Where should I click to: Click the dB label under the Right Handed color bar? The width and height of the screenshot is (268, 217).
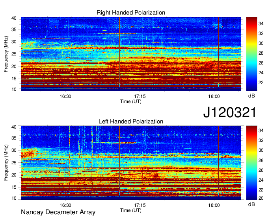(251, 96)
